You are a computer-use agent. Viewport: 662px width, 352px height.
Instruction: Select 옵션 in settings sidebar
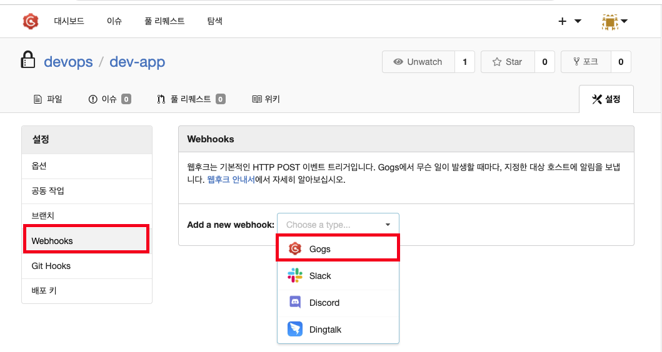(87, 166)
